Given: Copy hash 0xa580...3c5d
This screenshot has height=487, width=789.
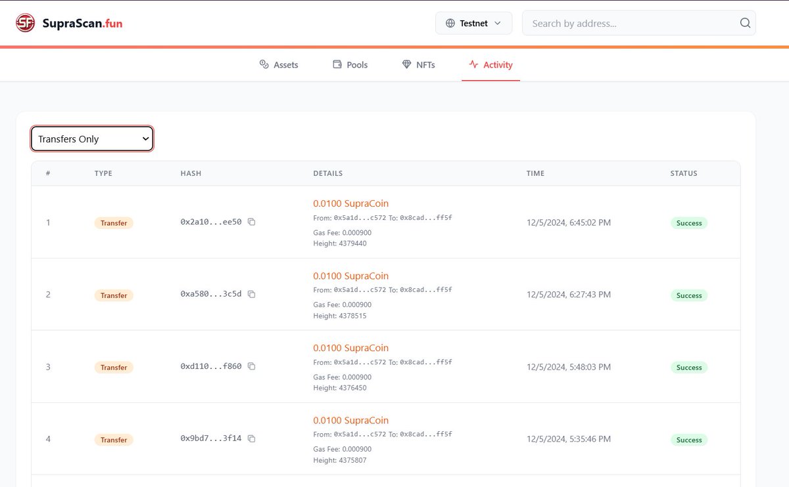Looking at the screenshot, I should (x=251, y=294).
